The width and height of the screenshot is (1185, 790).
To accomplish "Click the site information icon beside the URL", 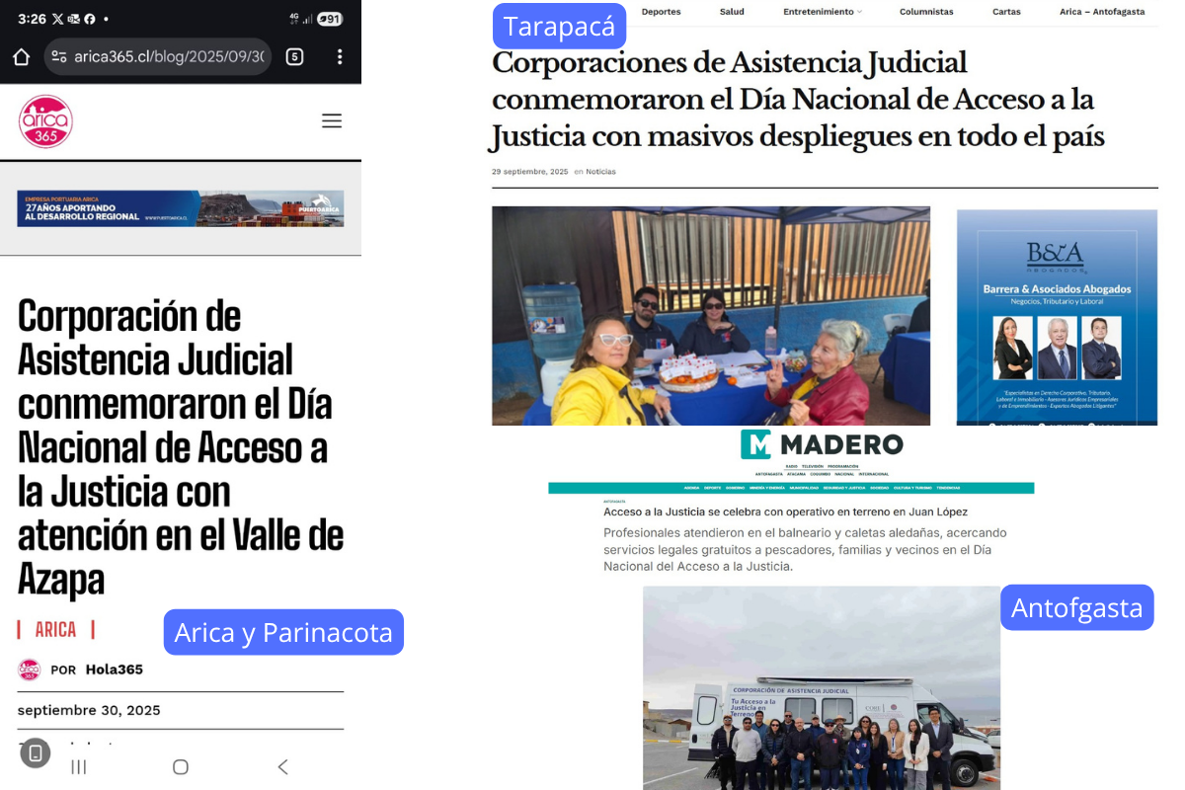I will [x=61, y=56].
